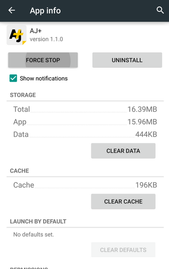Clear the AJ+ cache
The width and height of the screenshot is (169, 269).
(x=123, y=201)
